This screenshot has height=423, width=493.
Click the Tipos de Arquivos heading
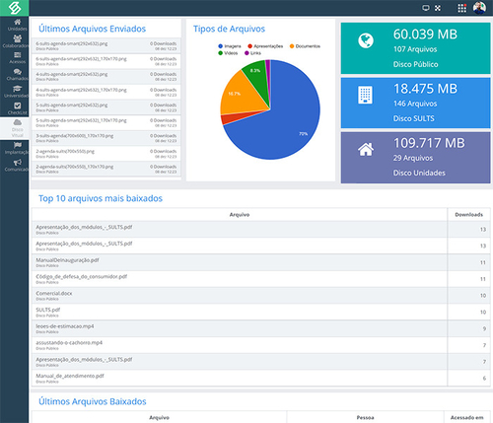229,29
